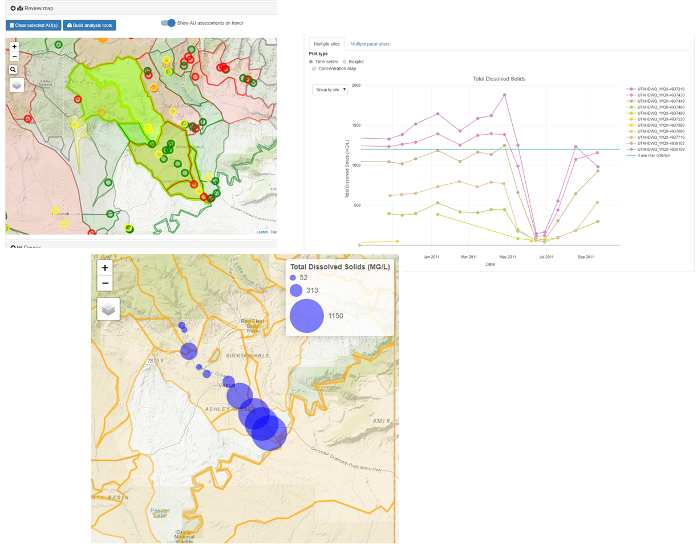Open the layers control on the review map
The height and width of the screenshot is (544, 697).
point(16,84)
